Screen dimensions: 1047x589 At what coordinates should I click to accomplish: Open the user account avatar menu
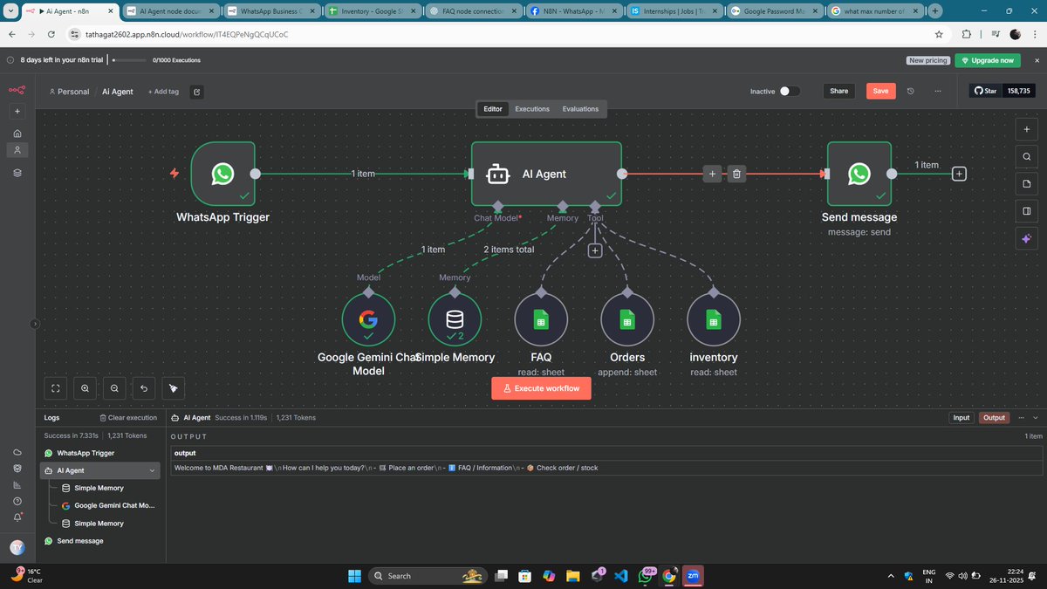click(17, 547)
